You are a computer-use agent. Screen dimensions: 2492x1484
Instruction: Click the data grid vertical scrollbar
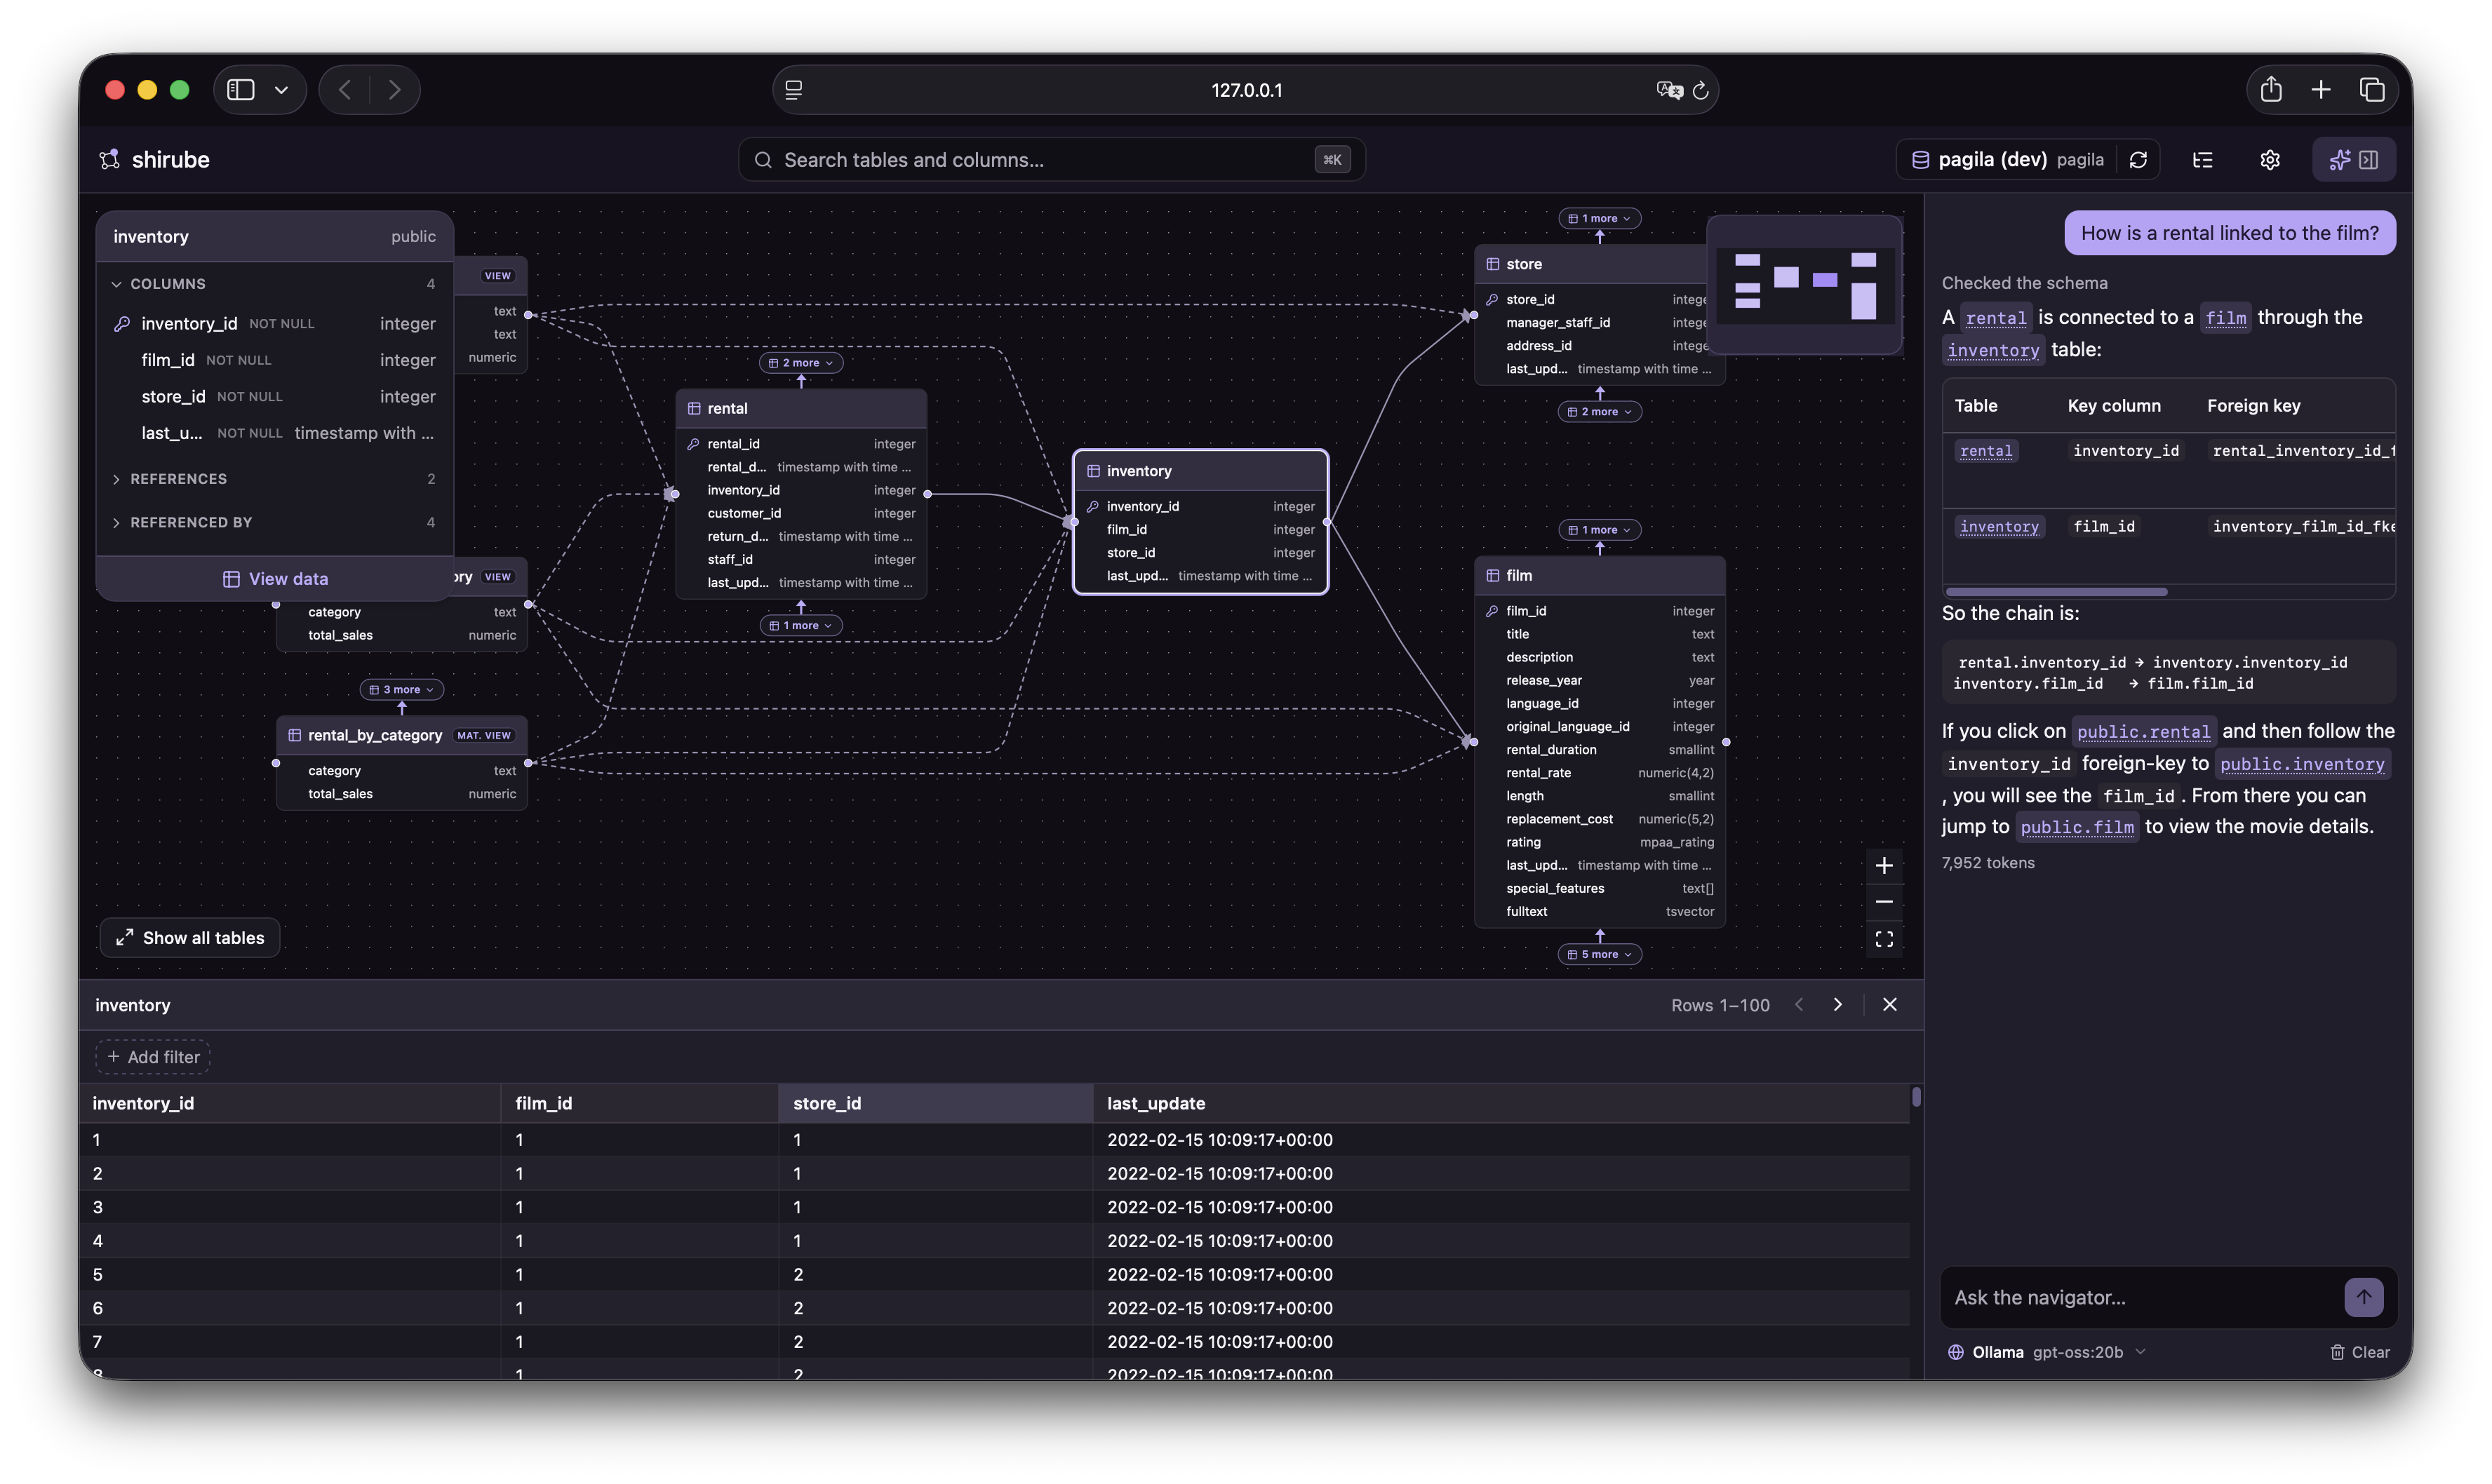coord(1916,1097)
